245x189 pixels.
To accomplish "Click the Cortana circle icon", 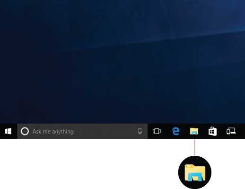I will point(25,131).
